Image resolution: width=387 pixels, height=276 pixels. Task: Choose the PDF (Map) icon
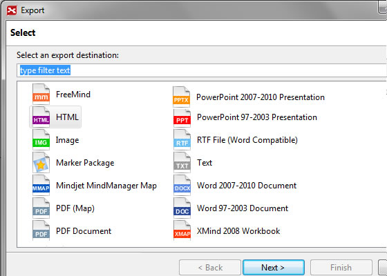(x=41, y=208)
